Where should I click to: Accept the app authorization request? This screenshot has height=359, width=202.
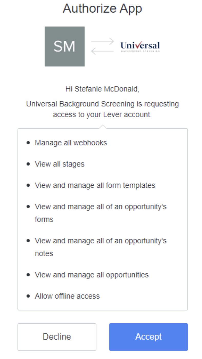coord(148,337)
